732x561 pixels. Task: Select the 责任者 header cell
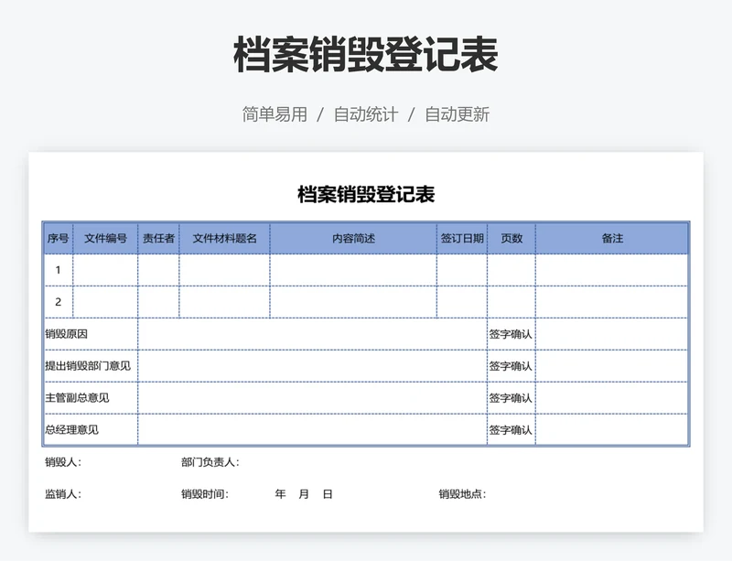(158, 239)
